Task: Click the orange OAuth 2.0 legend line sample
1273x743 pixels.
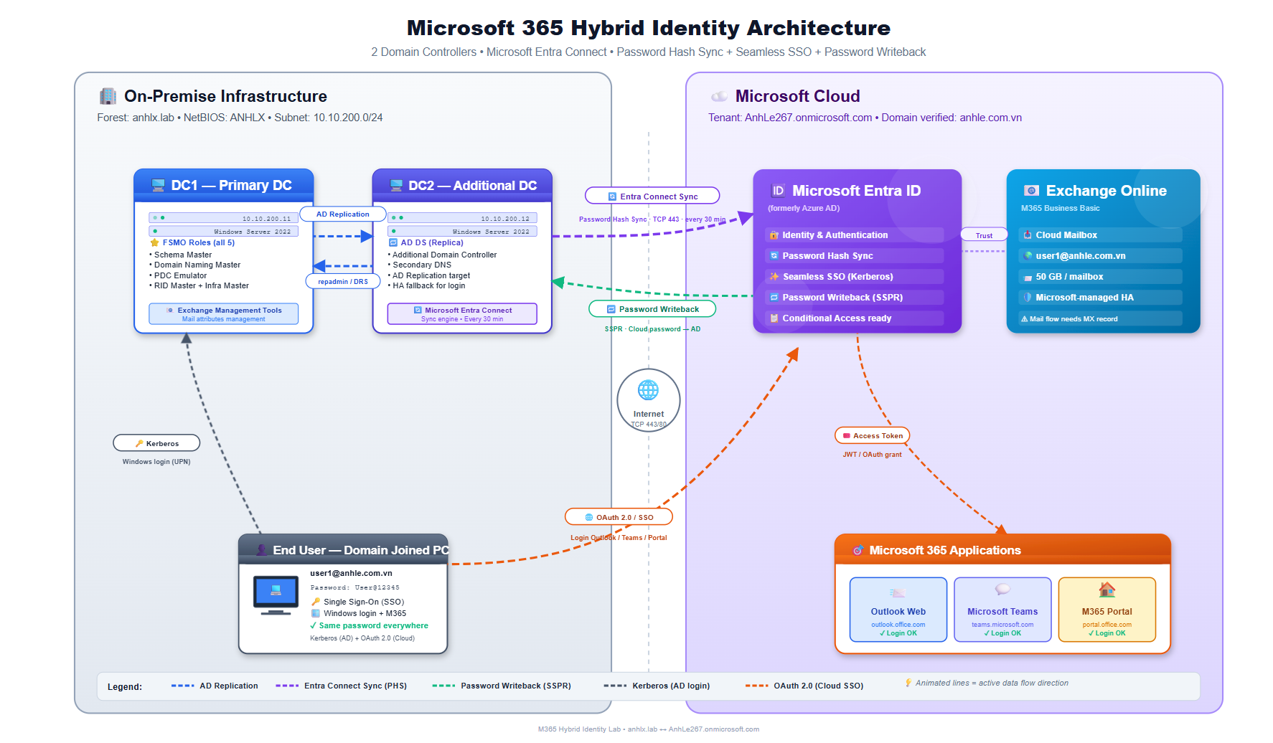Action: click(x=756, y=686)
